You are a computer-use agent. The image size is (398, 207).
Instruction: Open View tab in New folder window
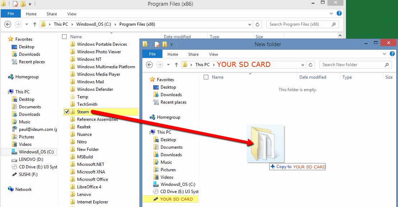tap(213, 54)
